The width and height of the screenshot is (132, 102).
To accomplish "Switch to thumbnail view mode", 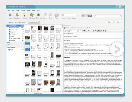I will [x=90, y=16].
